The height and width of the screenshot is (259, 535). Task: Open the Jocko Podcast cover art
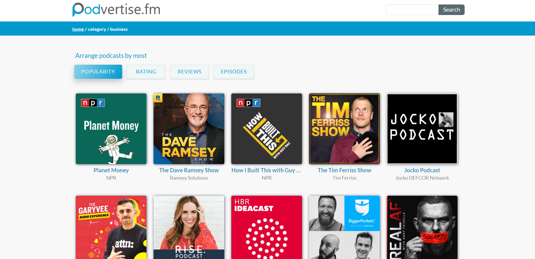[x=422, y=129]
